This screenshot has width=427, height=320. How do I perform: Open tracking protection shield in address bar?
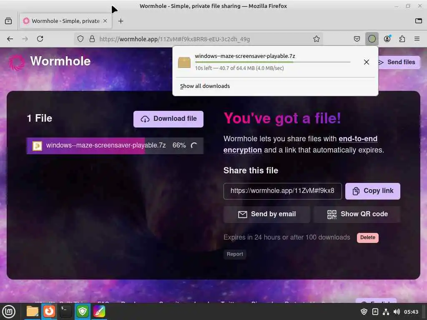[x=80, y=39]
